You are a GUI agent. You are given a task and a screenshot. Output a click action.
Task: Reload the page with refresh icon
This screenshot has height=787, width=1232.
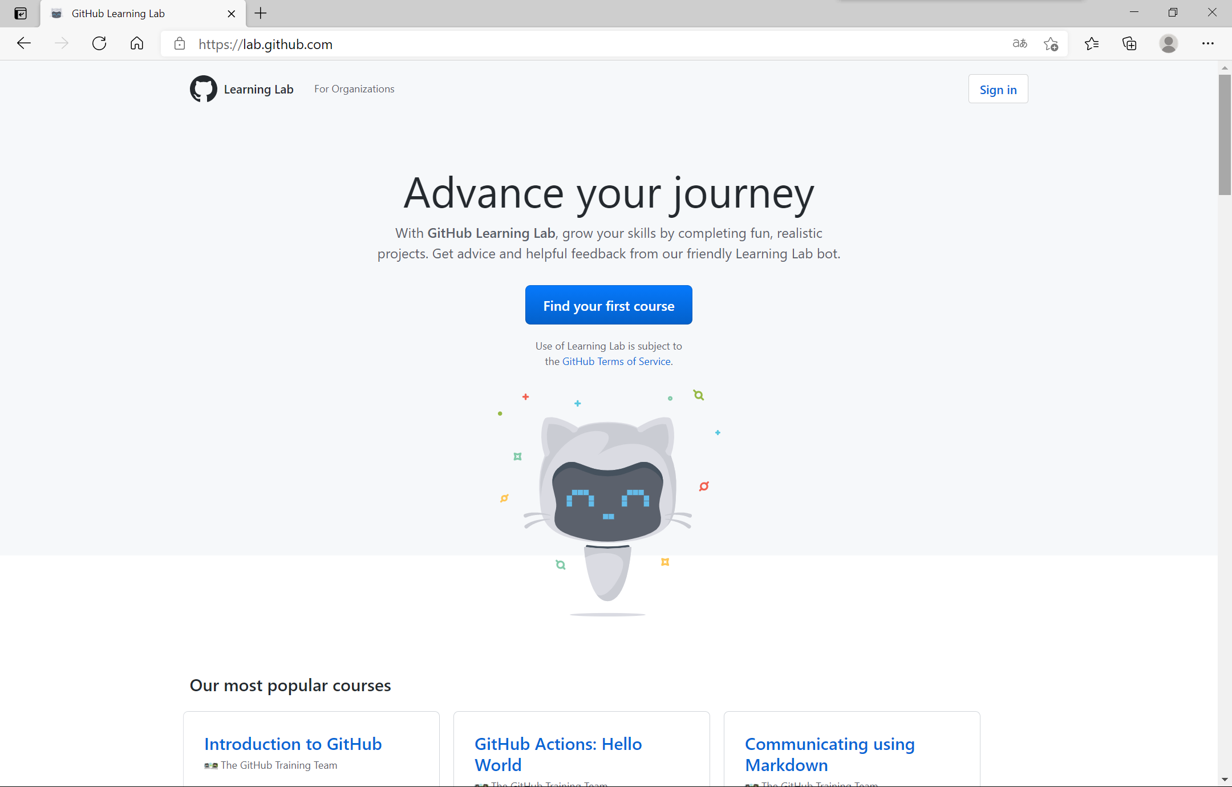(99, 43)
